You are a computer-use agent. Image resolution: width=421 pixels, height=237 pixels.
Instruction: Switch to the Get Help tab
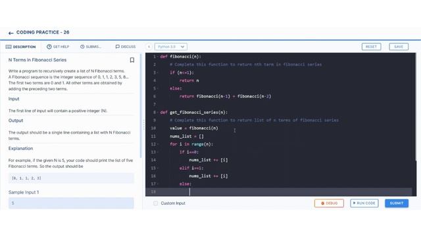point(58,47)
